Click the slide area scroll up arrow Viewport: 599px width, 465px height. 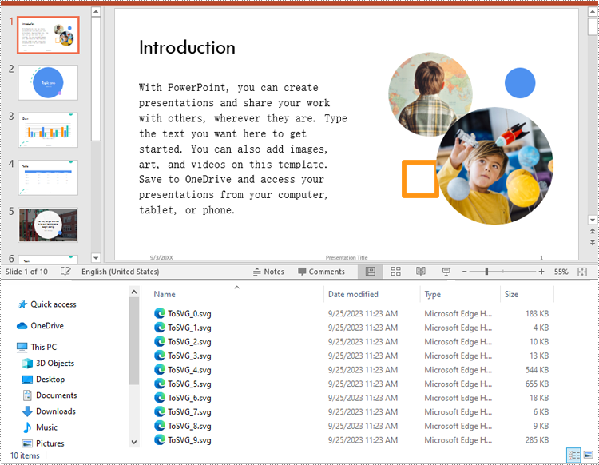coord(593,12)
